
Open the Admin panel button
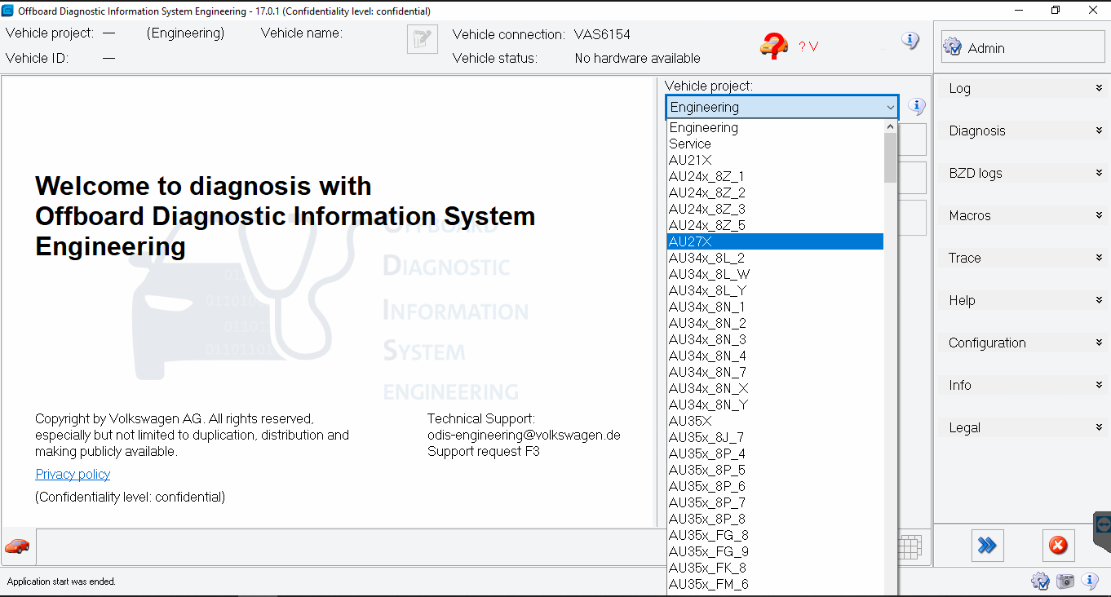coord(1022,48)
